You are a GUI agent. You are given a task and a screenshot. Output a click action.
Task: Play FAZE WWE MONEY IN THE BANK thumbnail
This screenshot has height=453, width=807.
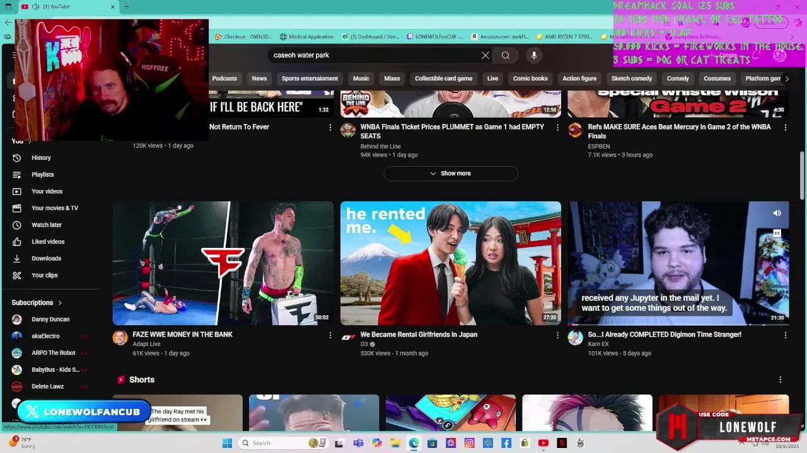223,263
